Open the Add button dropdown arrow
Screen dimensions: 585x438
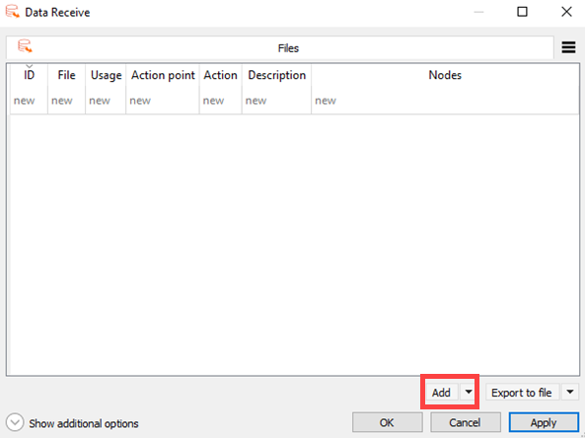pos(469,392)
